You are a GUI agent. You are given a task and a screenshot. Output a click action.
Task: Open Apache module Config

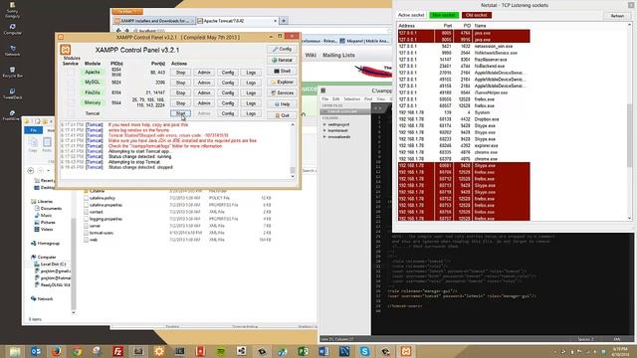pyautogui.click(x=228, y=73)
